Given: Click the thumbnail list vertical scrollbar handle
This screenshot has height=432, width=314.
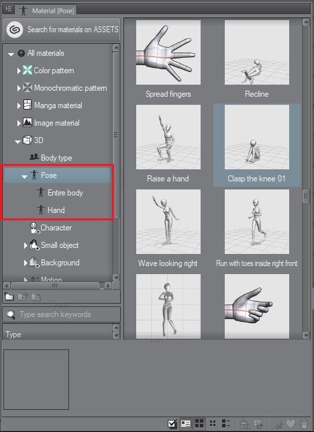Looking at the screenshot, I should pyautogui.click(x=306, y=196).
